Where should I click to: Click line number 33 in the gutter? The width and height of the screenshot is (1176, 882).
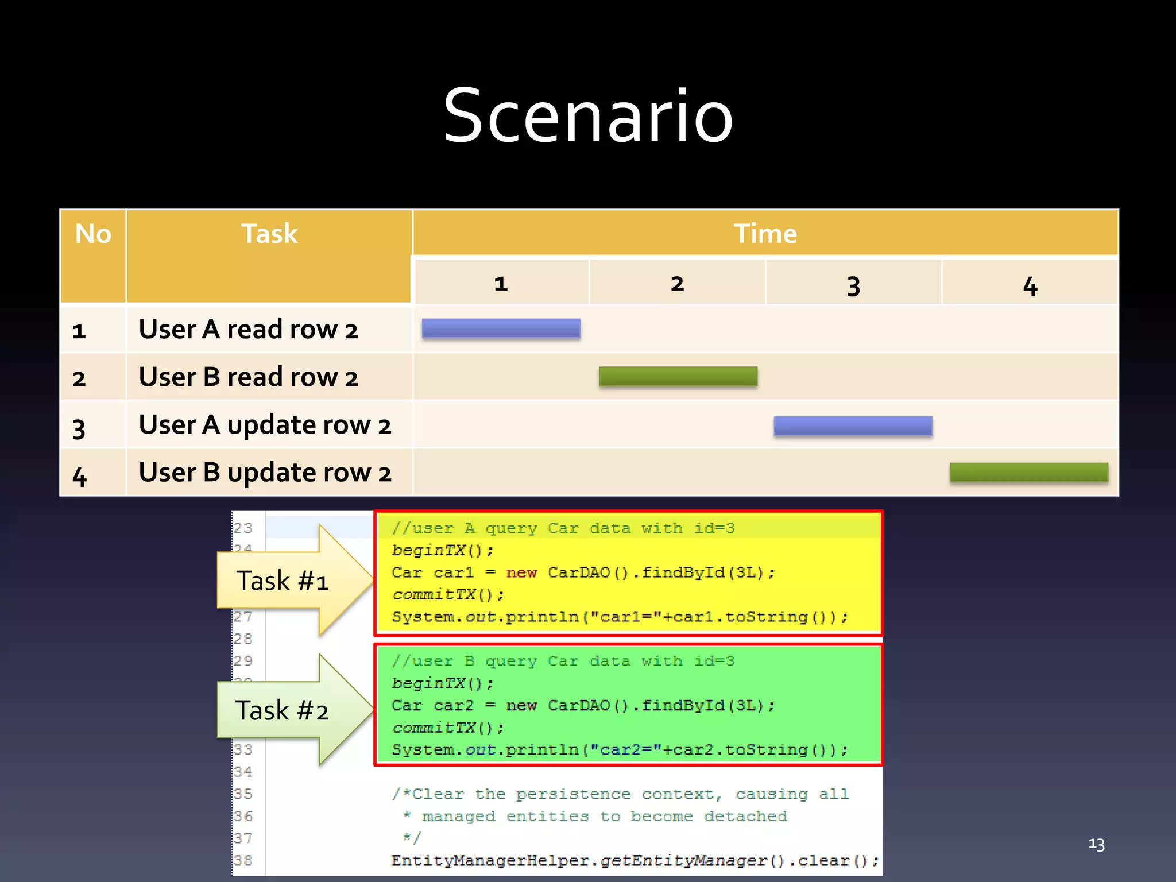pos(242,749)
